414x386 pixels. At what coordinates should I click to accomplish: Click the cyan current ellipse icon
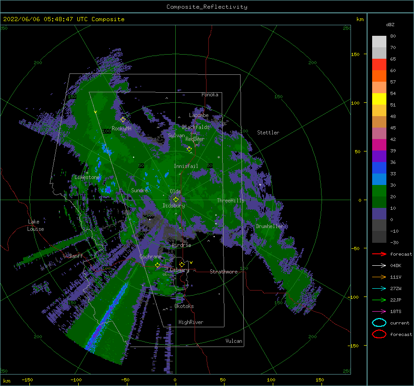coord(379,323)
